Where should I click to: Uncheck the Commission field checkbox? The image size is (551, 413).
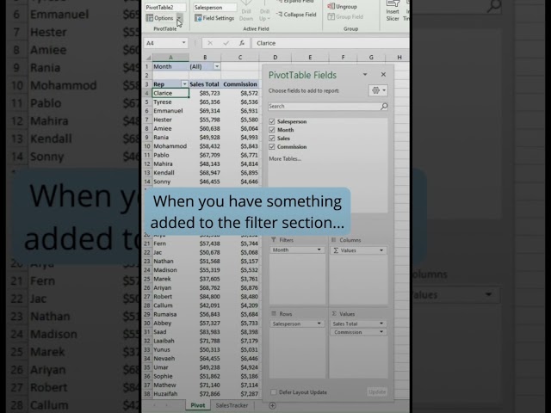point(272,147)
